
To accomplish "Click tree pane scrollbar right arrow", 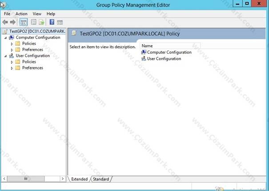I will click(x=63, y=179).
